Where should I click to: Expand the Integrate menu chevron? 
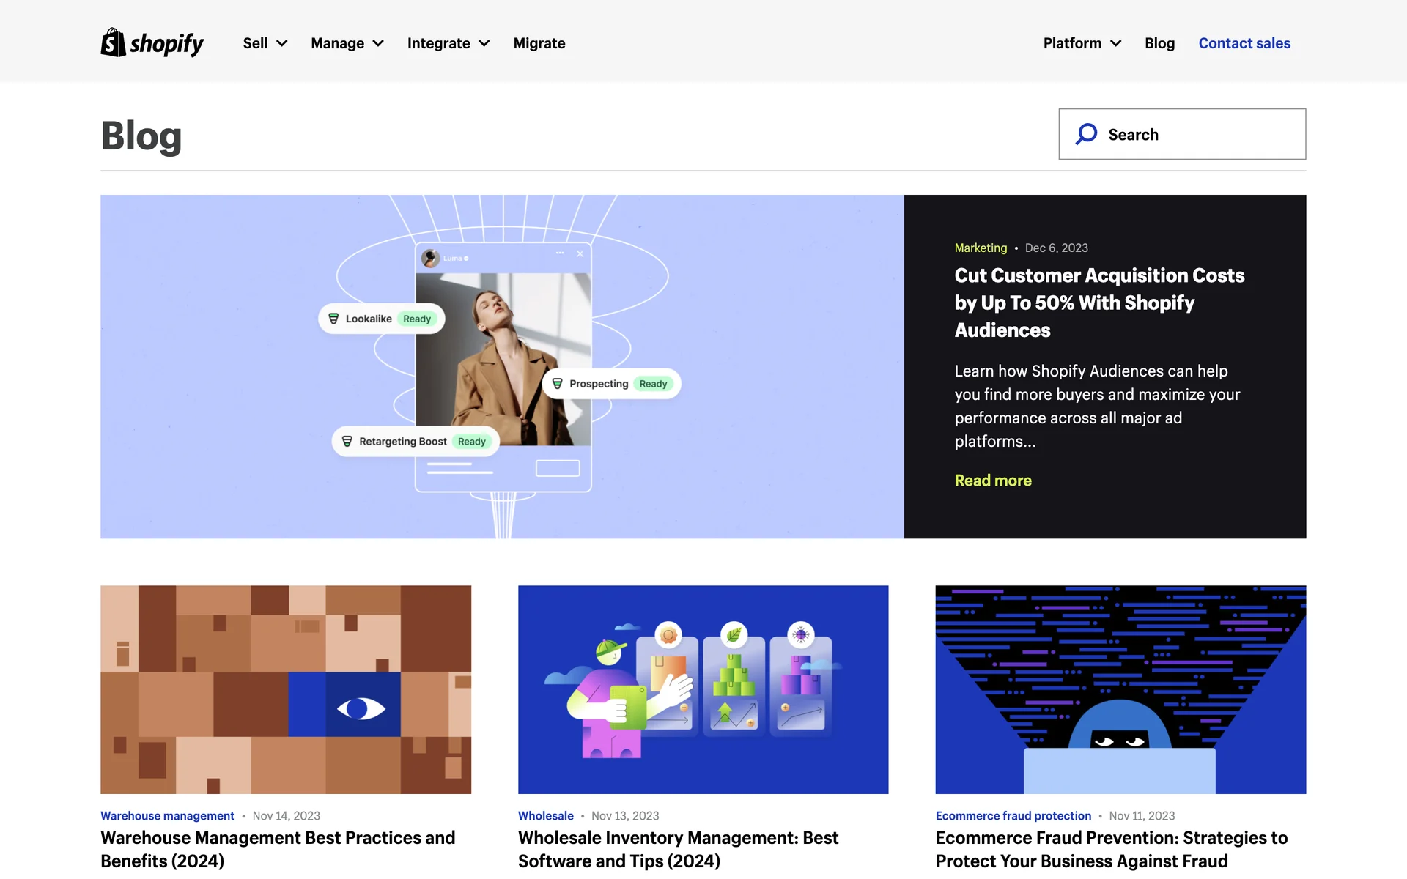tap(484, 43)
